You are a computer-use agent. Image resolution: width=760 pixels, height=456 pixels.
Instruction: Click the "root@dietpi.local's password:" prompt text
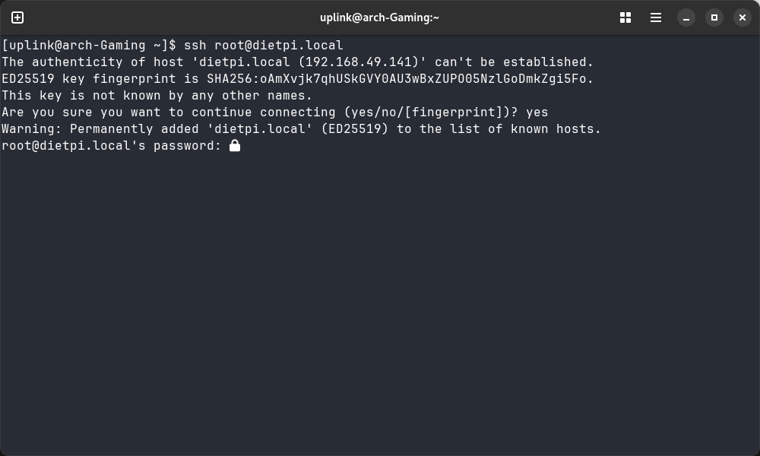click(x=111, y=146)
